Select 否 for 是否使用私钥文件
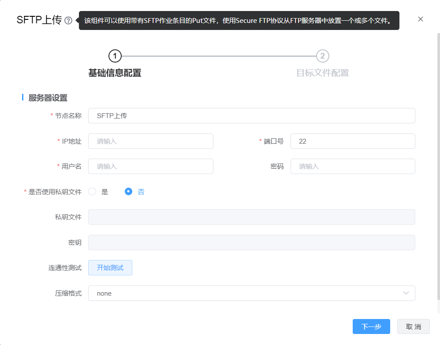Viewport: 440px width, 345px height. pos(129,192)
